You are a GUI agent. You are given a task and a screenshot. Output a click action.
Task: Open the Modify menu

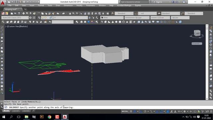[x=79, y=5]
